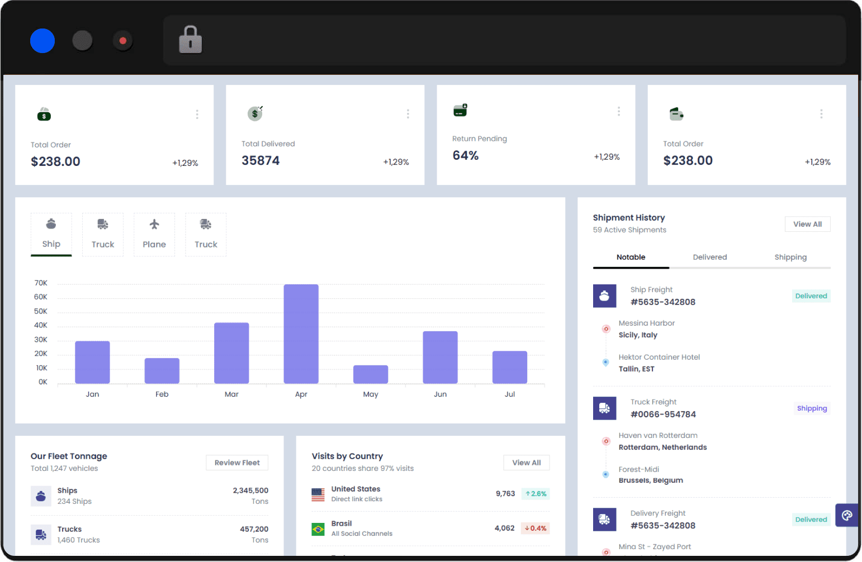Click the money bag icon on the first Total Order card
This screenshot has width=862, height=562.
(x=44, y=115)
